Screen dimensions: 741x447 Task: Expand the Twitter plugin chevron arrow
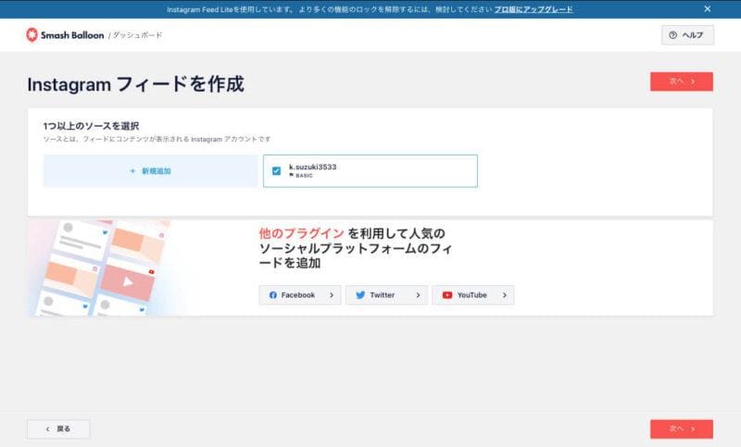pos(418,295)
